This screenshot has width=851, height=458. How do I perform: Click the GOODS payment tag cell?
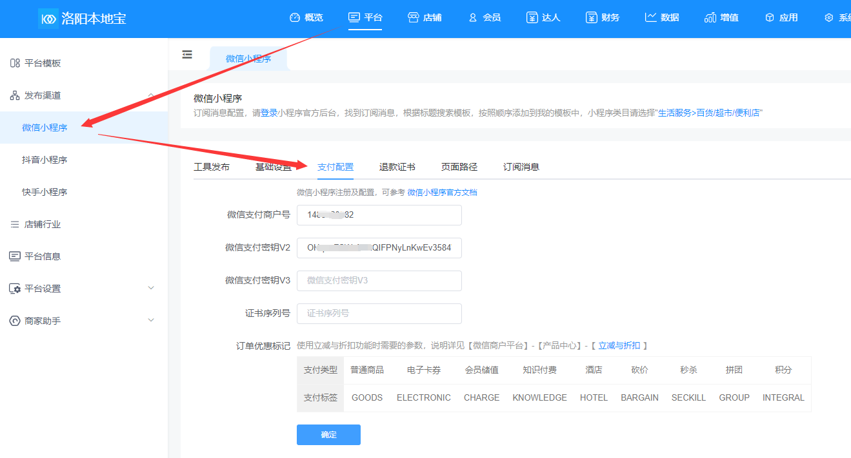click(367, 397)
